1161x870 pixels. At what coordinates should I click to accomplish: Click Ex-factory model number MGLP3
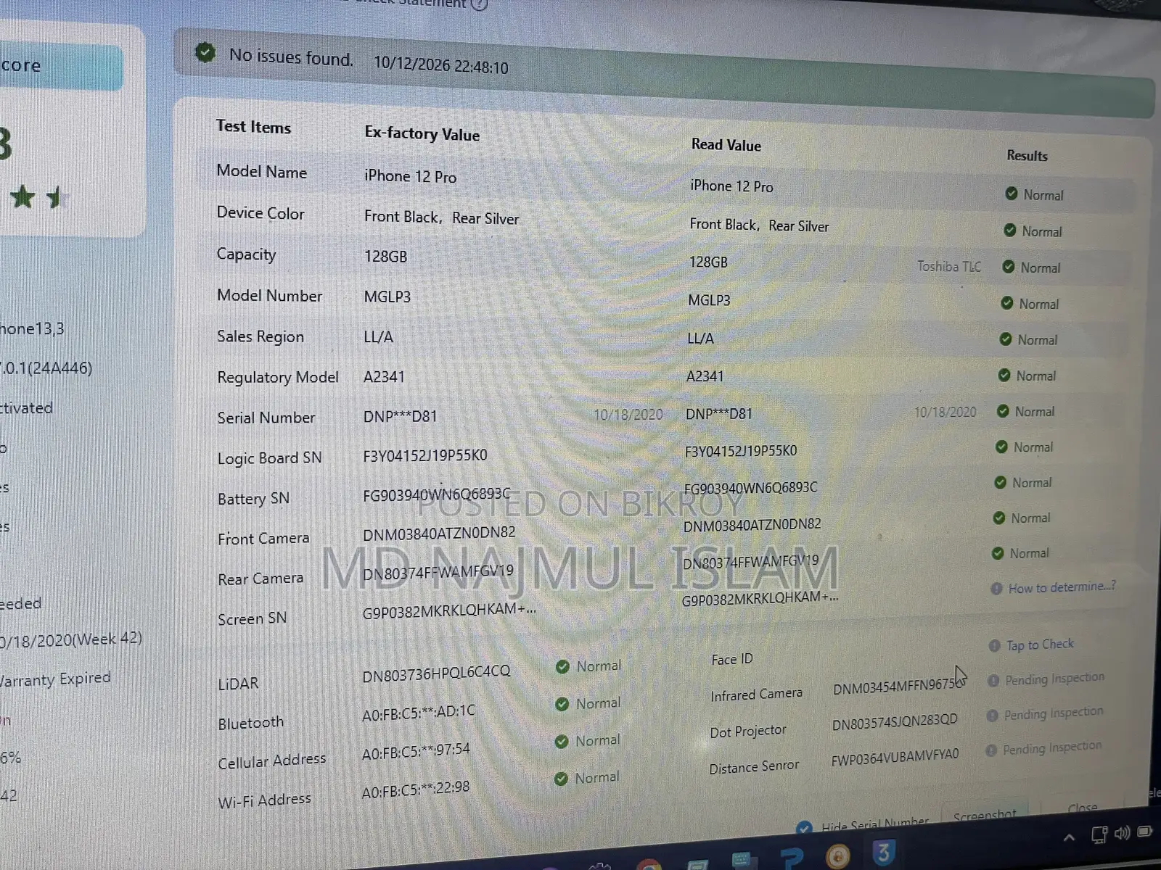tap(387, 297)
